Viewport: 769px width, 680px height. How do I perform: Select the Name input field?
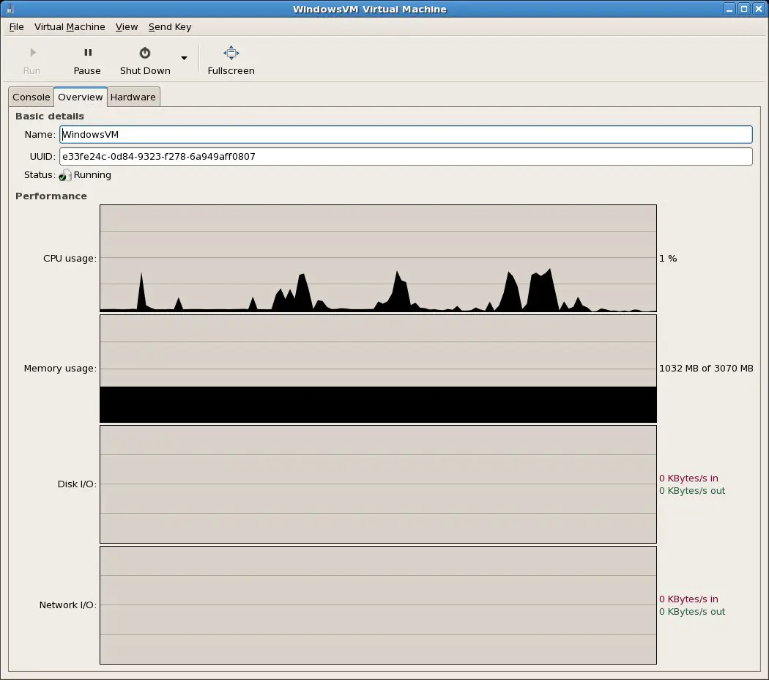click(406, 134)
